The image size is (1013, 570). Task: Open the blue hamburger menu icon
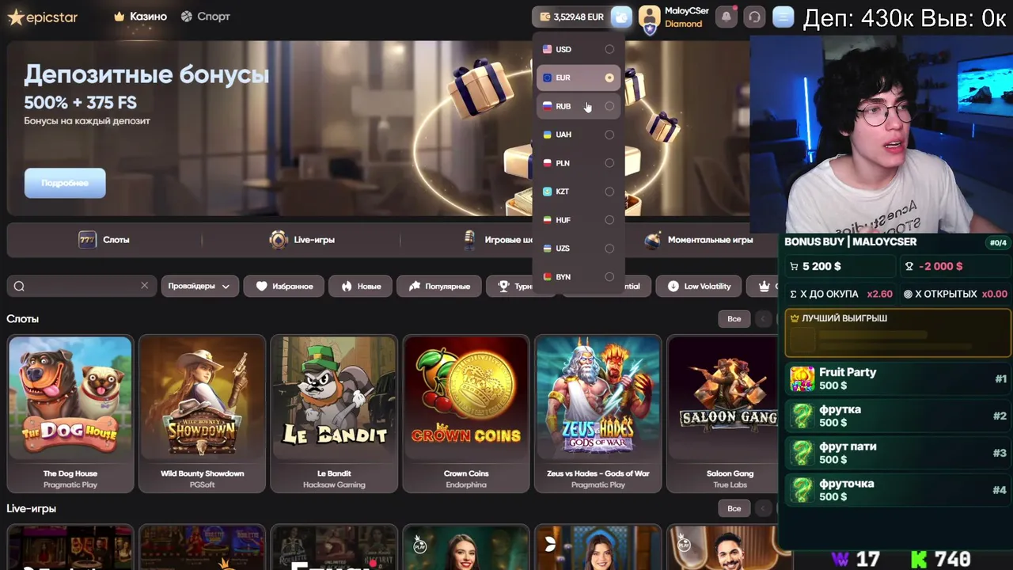click(783, 17)
